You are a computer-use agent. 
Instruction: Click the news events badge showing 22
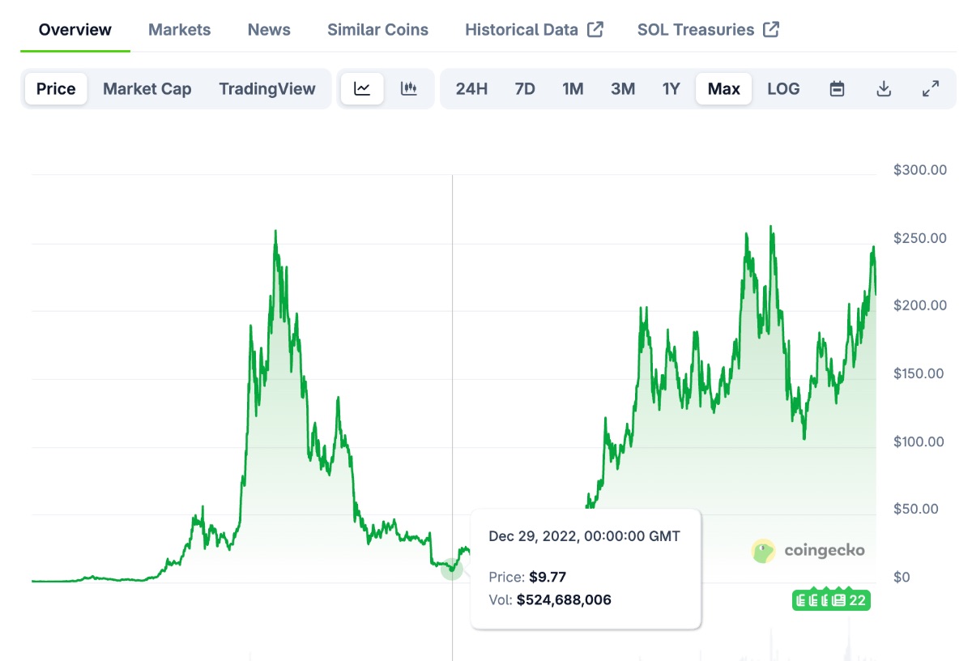[830, 600]
